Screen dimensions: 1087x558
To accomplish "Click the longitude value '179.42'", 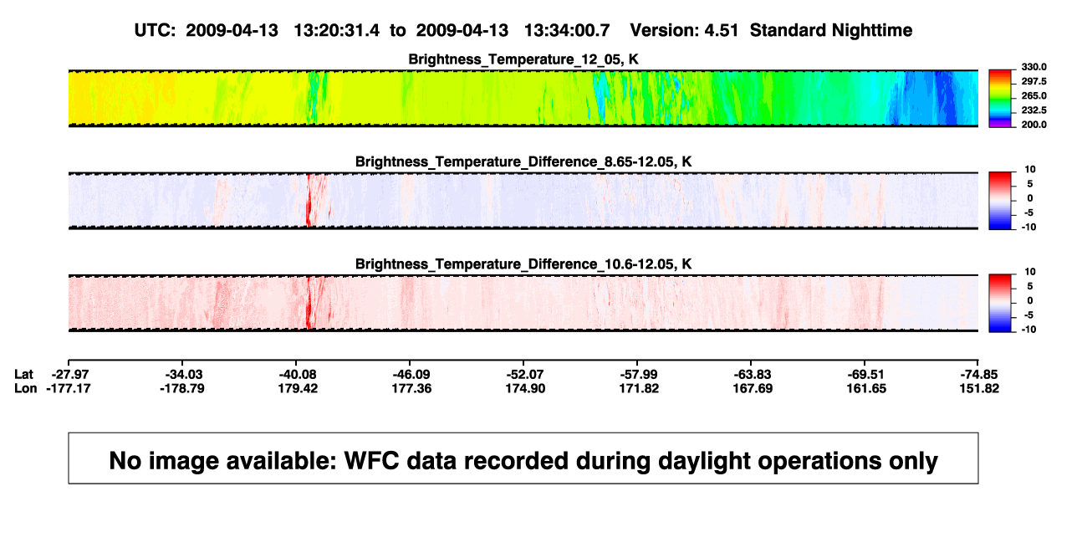I will [299, 388].
